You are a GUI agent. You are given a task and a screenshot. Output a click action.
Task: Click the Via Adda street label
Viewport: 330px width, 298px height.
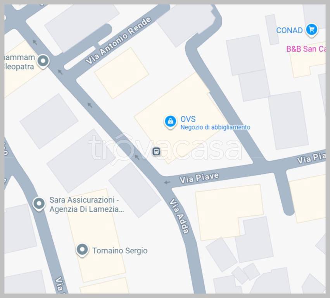[180, 216]
